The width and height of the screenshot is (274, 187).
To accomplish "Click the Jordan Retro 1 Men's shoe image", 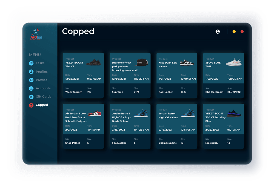I will click(x=187, y=113).
